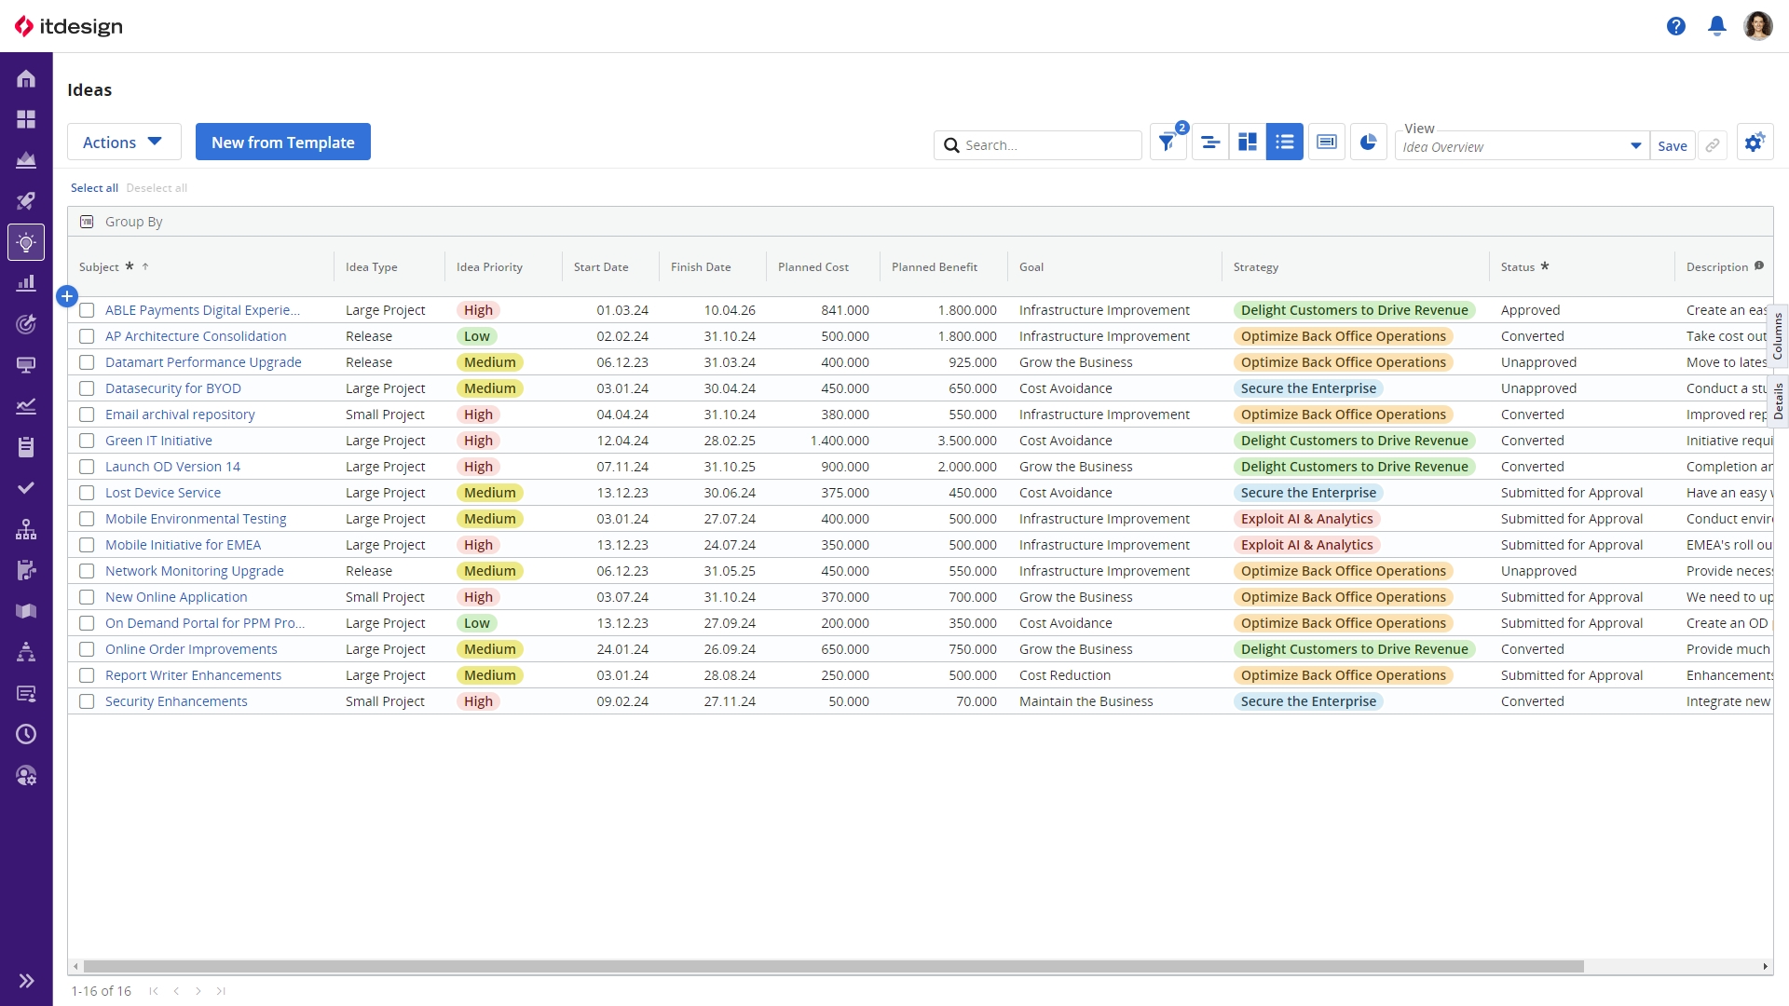
Task: Switch to Gantt timeline view icon
Action: [1209, 143]
